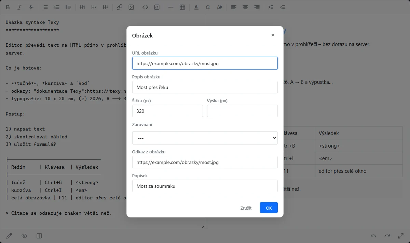Redo the last change

tap(387, 236)
